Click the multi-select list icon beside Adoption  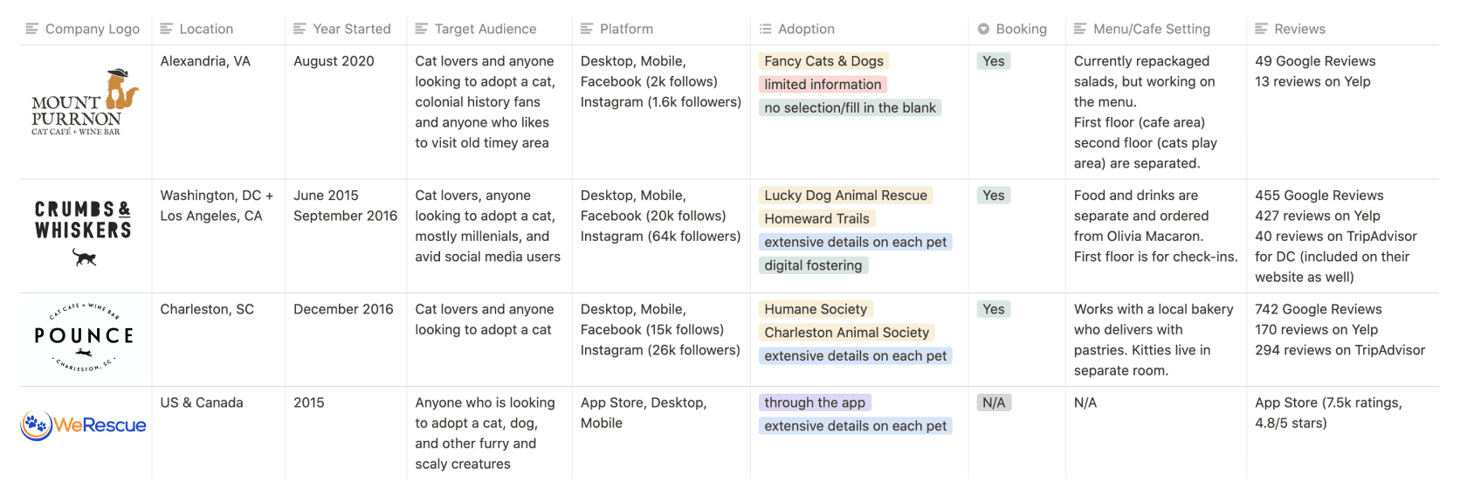[x=766, y=29]
